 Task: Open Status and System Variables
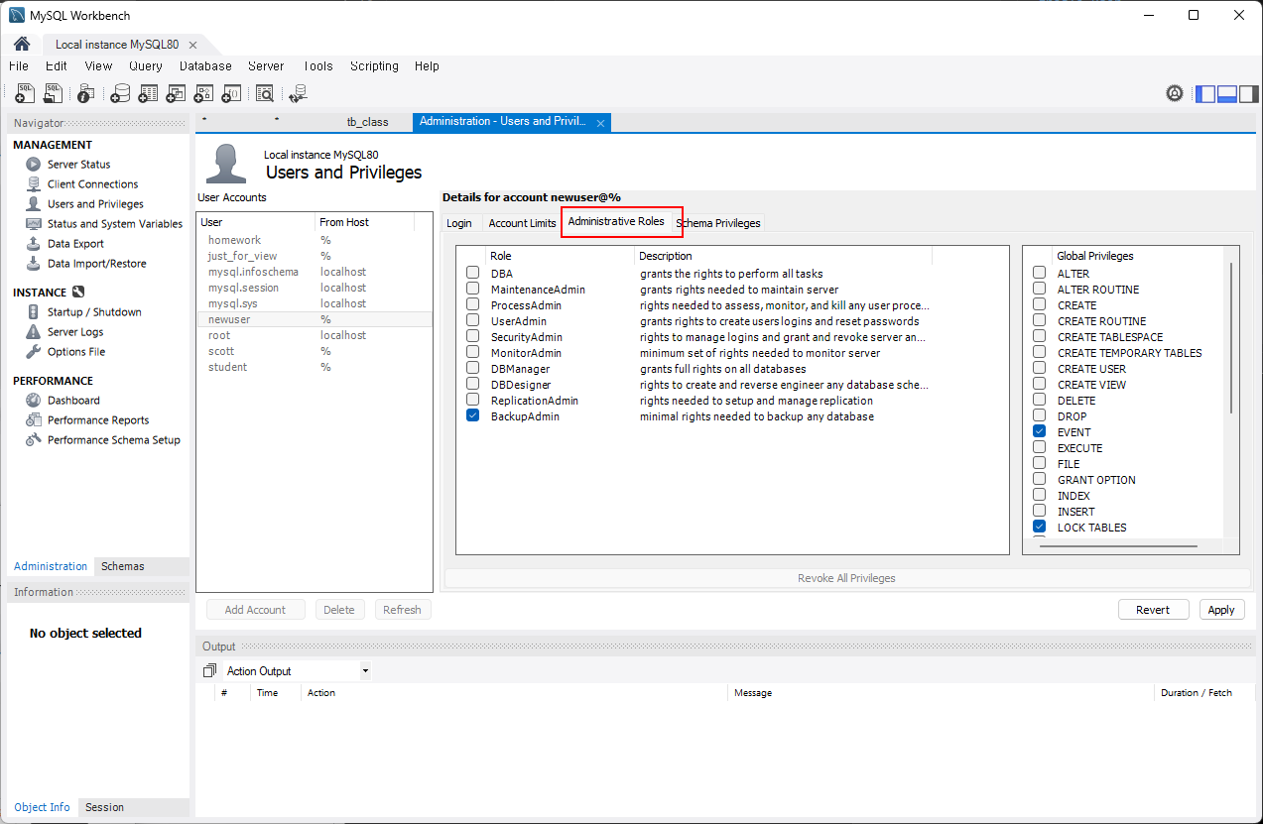click(115, 224)
